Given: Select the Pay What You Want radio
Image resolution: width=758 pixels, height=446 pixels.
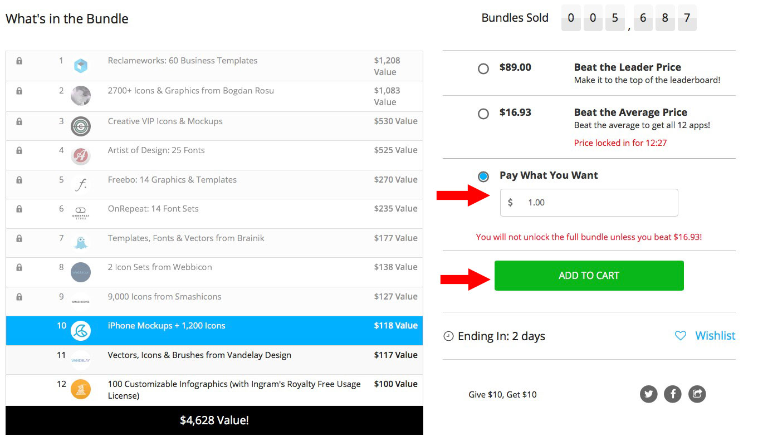Looking at the screenshot, I should point(483,177).
